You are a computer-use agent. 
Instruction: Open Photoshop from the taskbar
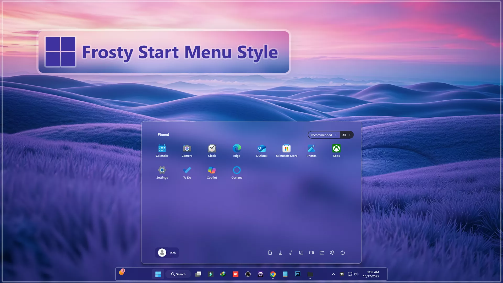[298, 274]
